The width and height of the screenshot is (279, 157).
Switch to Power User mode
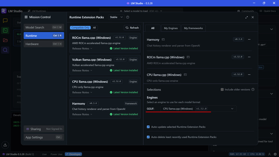pos(56,154)
